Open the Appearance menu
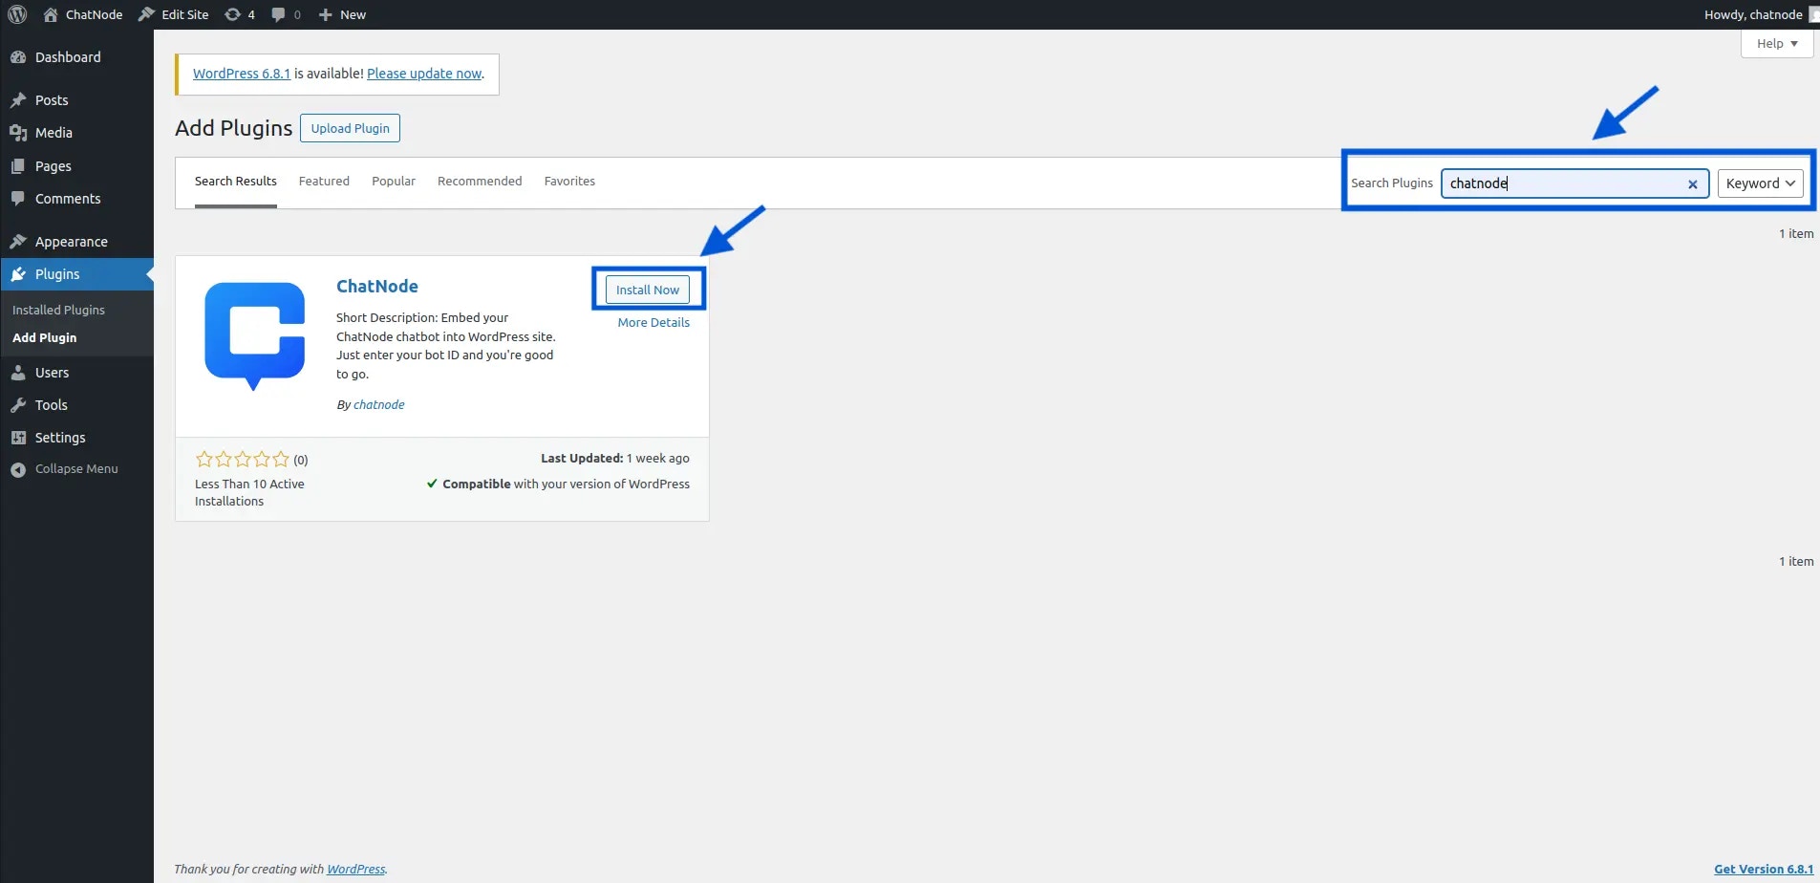1820x883 pixels. pyautogui.click(x=76, y=242)
